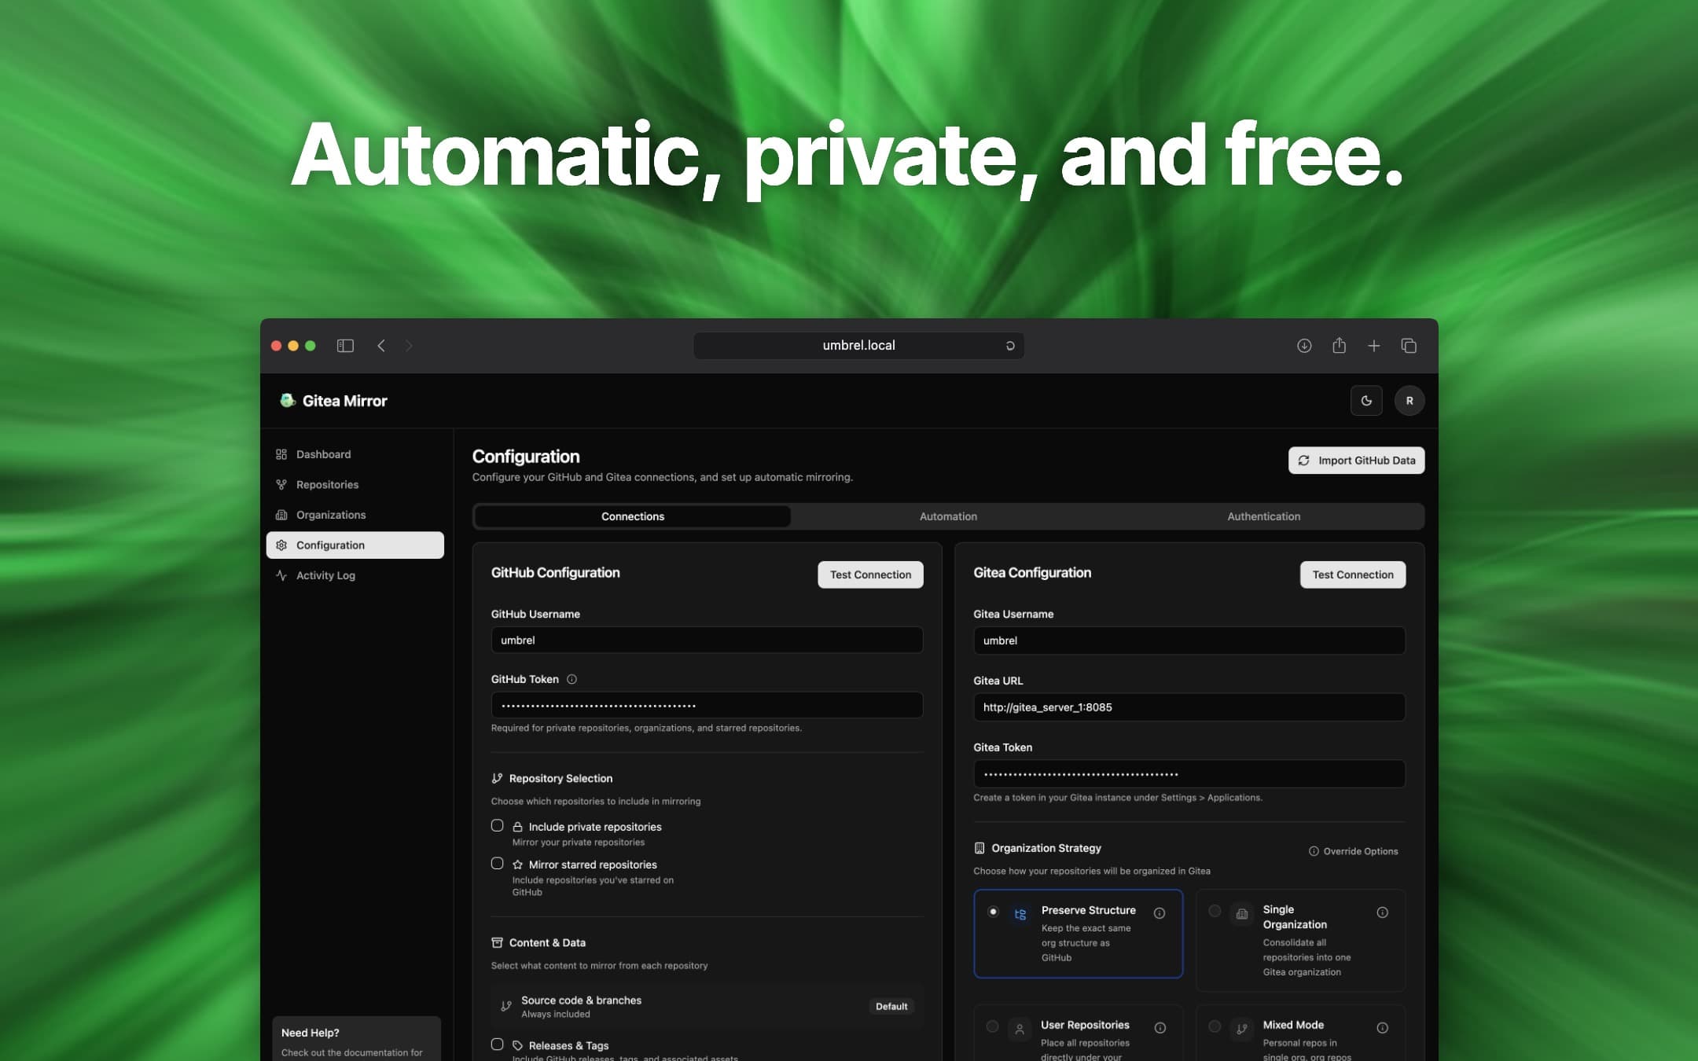Enable Include private repositories checkbox
This screenshot has width=1698, height=1061.
(497, 825)
